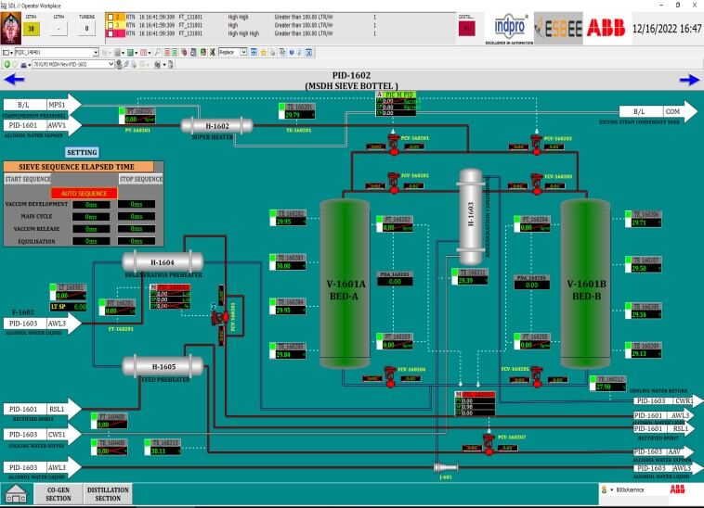The height and width of the screenshot is (508, 704).
Task: Click the H-1605 feed preheater vessel
Action: click(163, 366)
